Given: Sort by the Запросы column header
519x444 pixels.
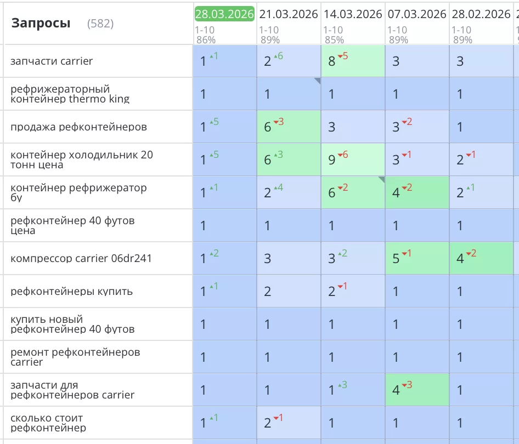Looking at the screenshot, I should (41, 23).
